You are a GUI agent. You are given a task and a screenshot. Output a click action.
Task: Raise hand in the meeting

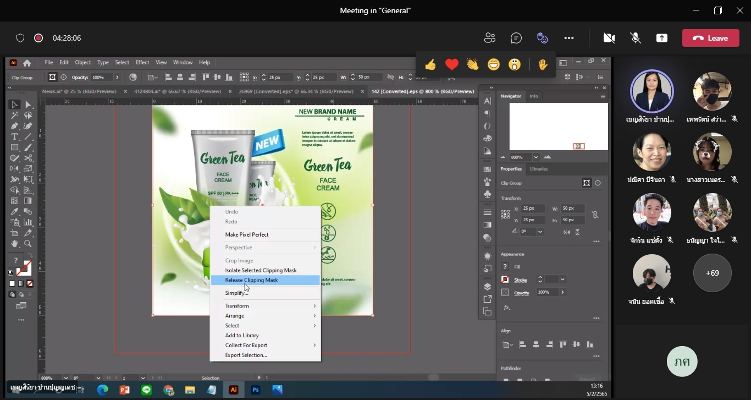[543, 65]
